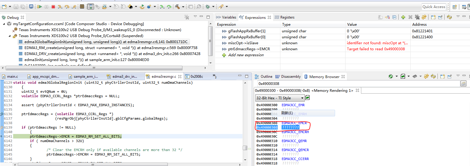Screen dimensions: 470x166
Task: Switch to the Registers tab
Action: pos(284,17)
